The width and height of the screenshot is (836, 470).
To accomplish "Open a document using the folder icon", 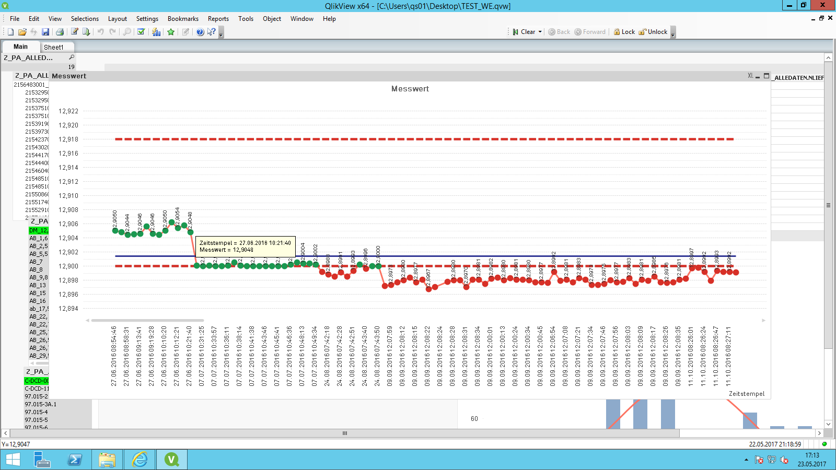I will 22,32.
